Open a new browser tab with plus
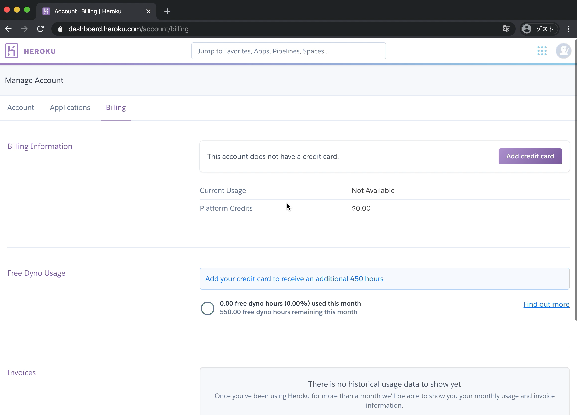 (167, 11)
